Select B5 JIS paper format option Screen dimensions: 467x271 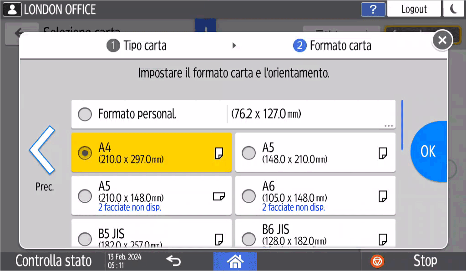coord(85,239)
